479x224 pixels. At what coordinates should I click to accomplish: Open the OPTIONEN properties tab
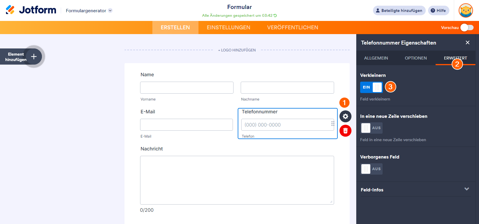click(416, 58)
